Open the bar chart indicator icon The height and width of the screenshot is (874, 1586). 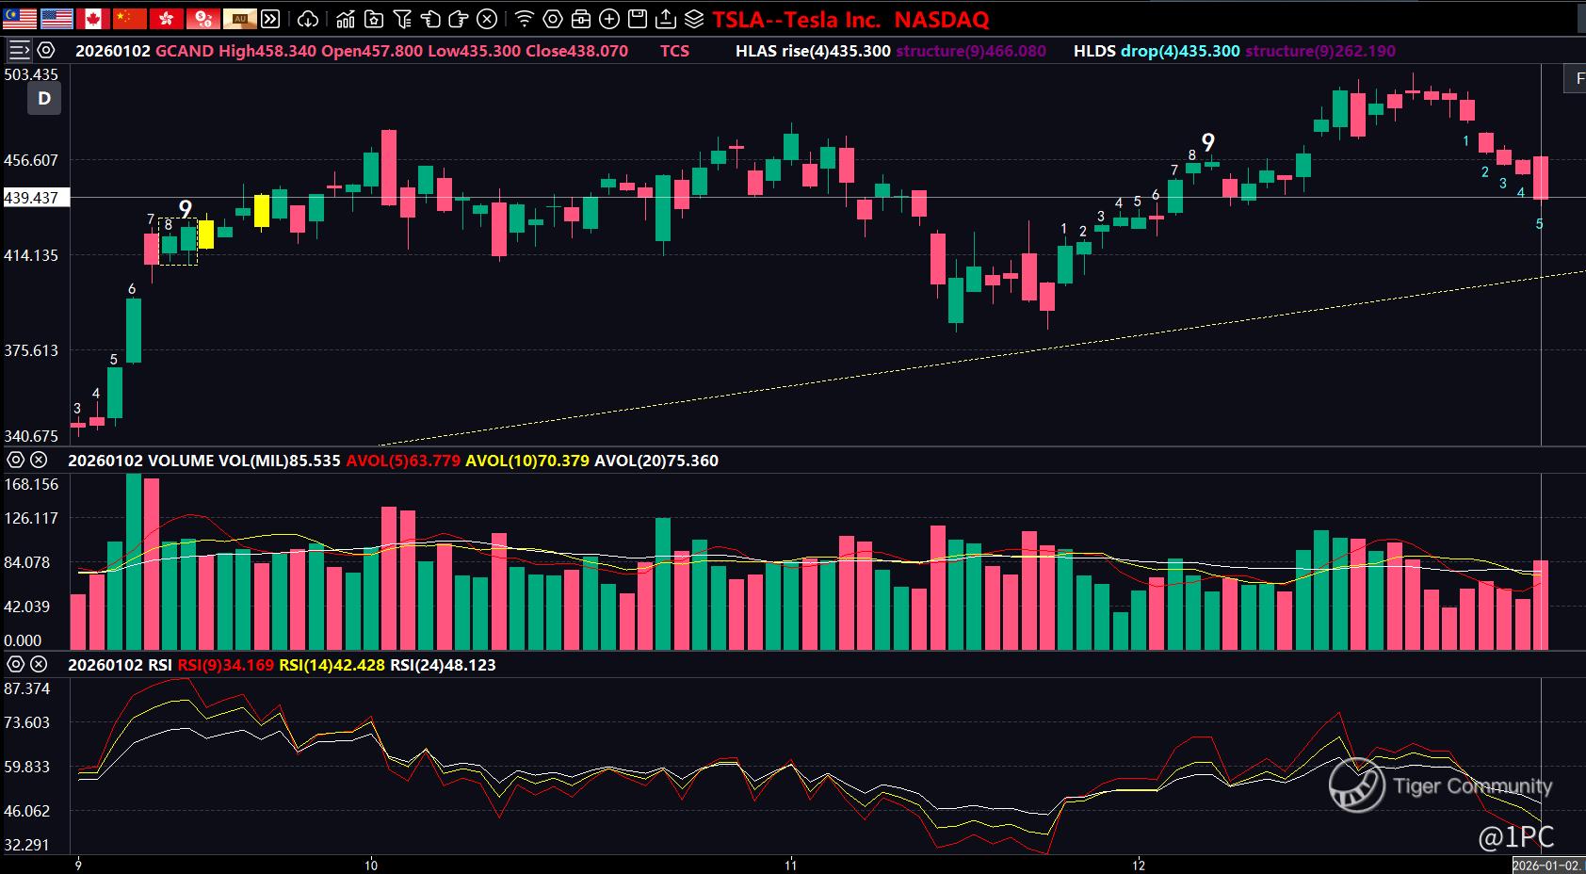(x=346, y=19)
